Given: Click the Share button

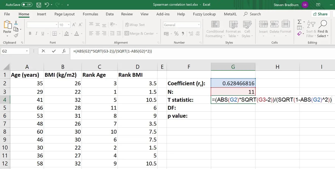Looking at the screenshot, I should [x=321, y=14].
